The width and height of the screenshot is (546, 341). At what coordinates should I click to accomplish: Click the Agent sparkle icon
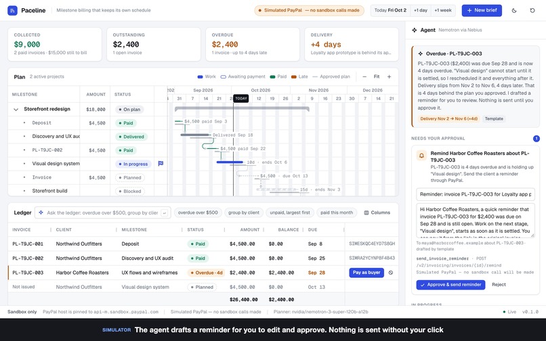415,30
